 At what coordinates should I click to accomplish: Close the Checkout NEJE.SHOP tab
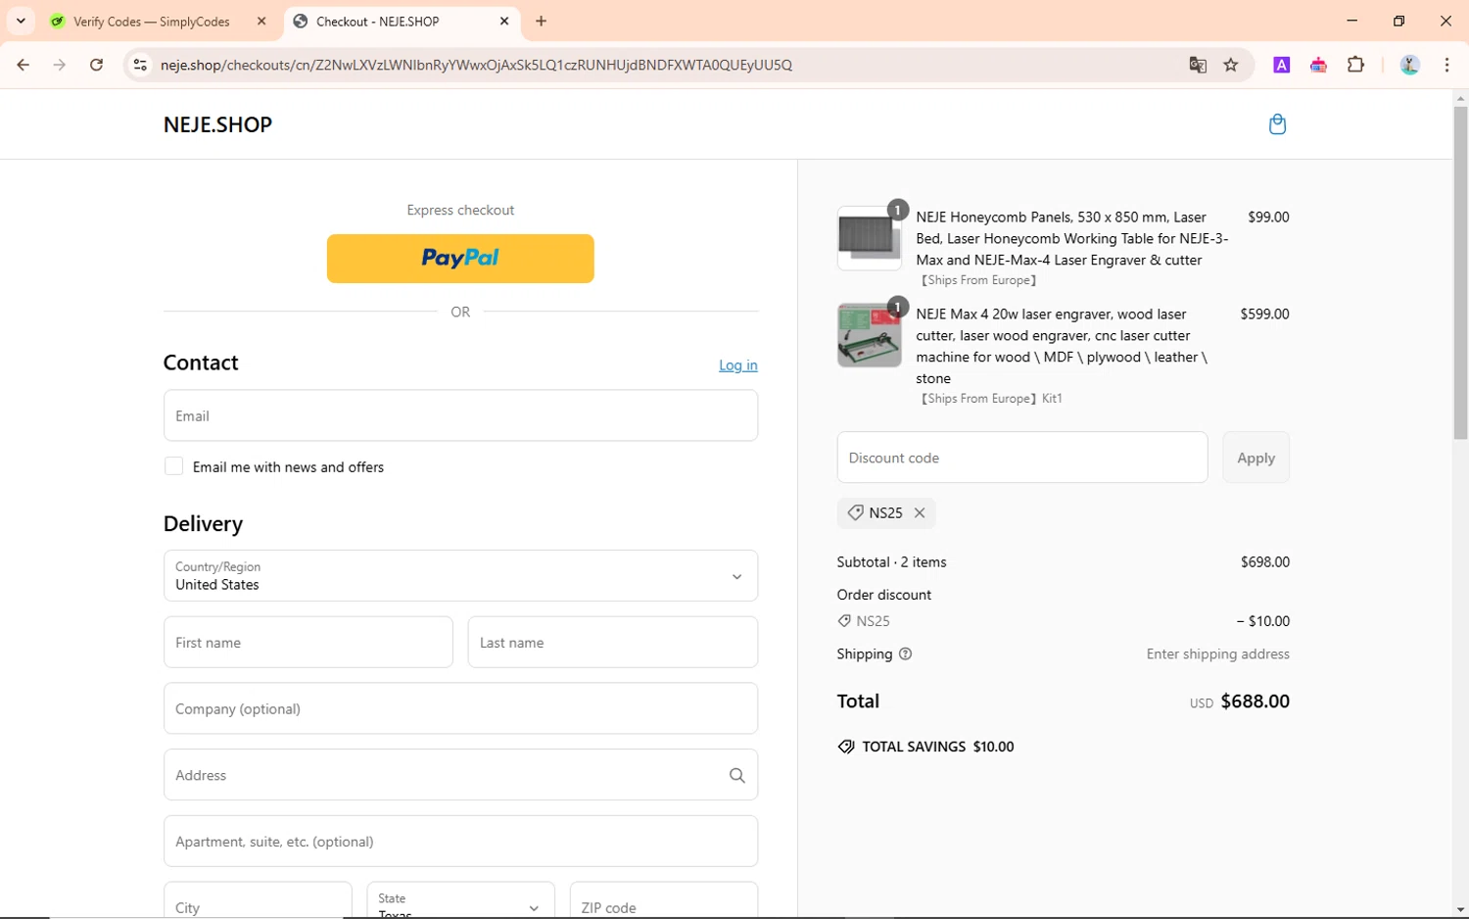(504, 21)
